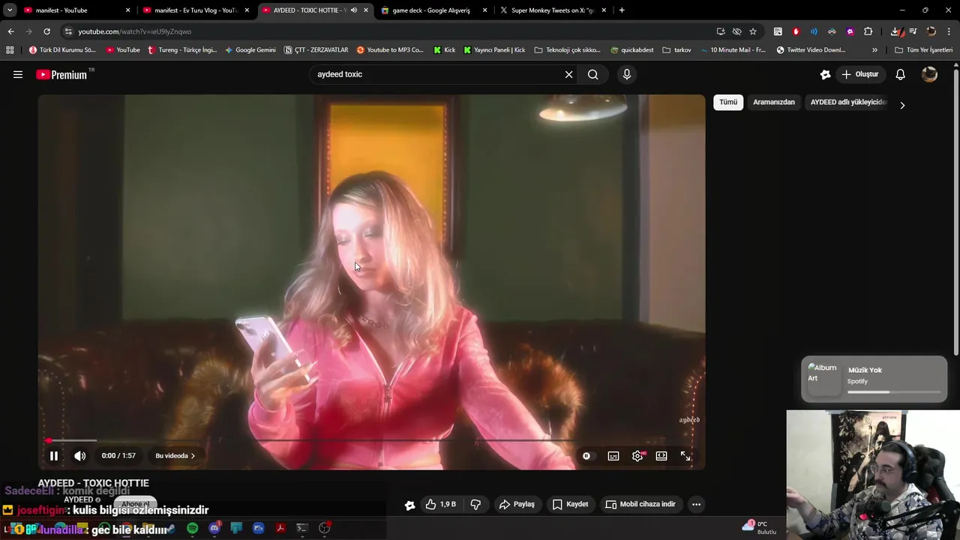Pause the video

pos(54,456)
